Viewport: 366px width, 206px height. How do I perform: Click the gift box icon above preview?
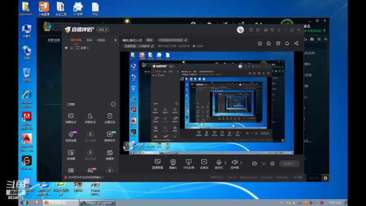coord(260,43)
